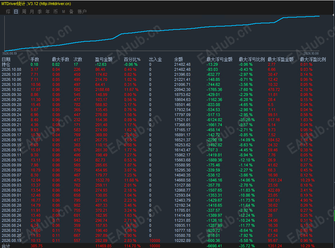Switch to the 综 summary tab
Image resolution: width=335 pixels, height=248 pixels.
pos(8,12)
